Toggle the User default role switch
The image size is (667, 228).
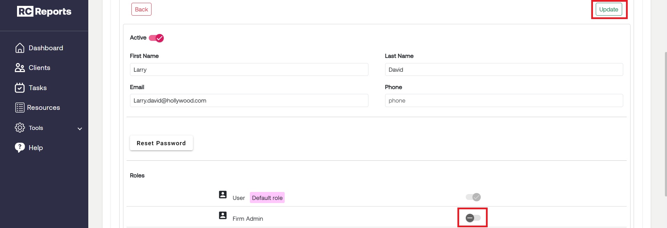click(x=473, y=197)
